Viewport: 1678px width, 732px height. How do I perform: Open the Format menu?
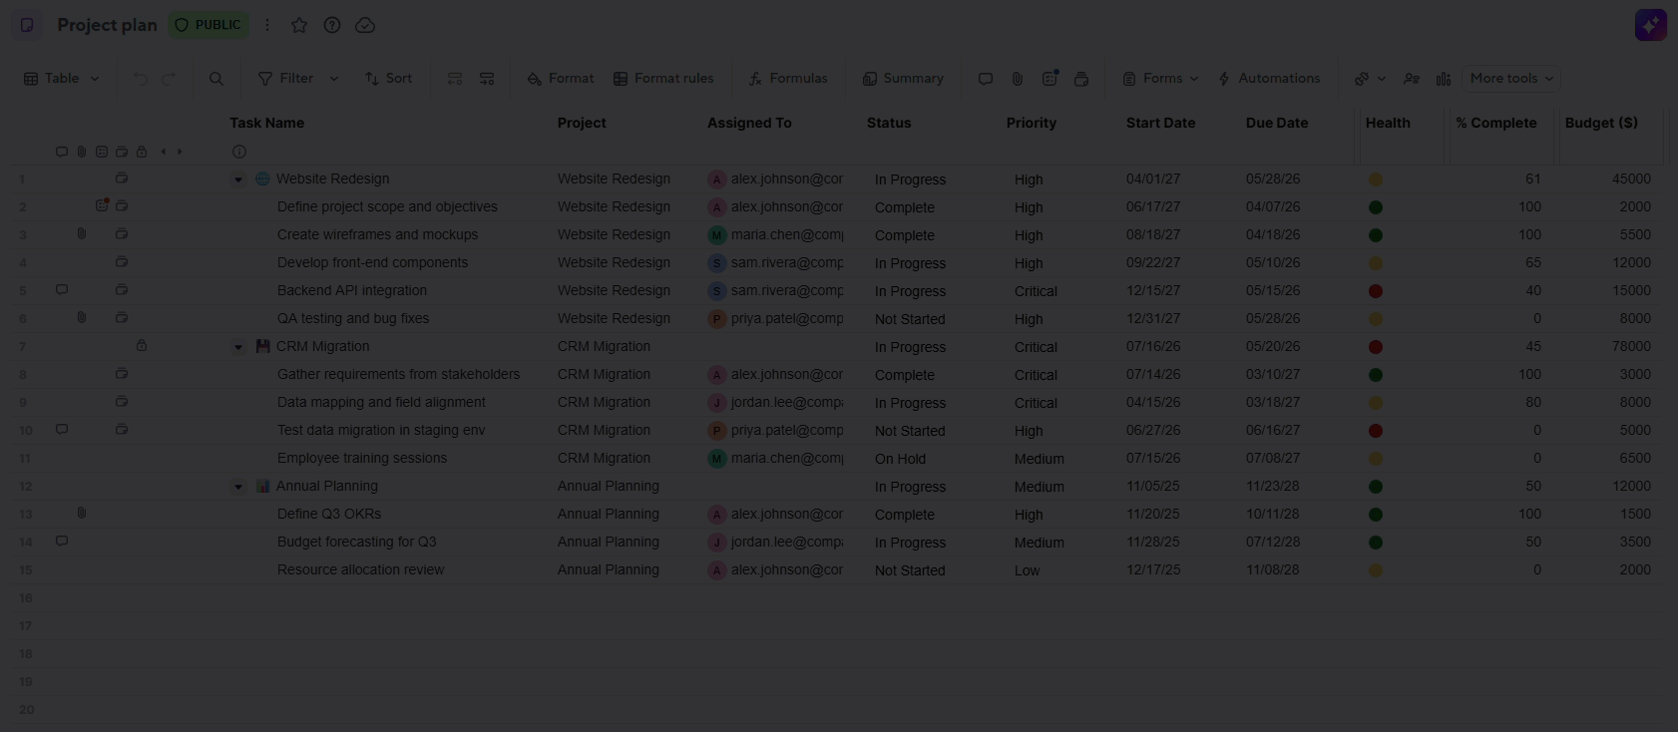[561, 78]
